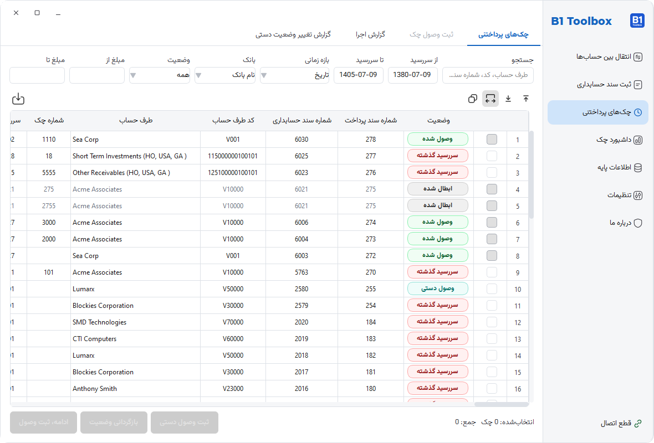This screenshot has width=654, height=443.
Task: Click the jump-to-bottom arrow icon
Action: pos(508,99)
